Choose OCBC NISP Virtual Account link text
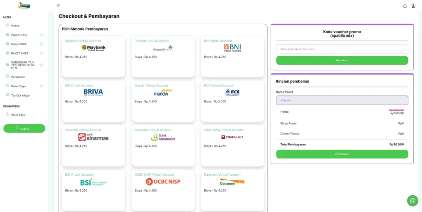This screenshot has width=422, height=212. [154, 175]
